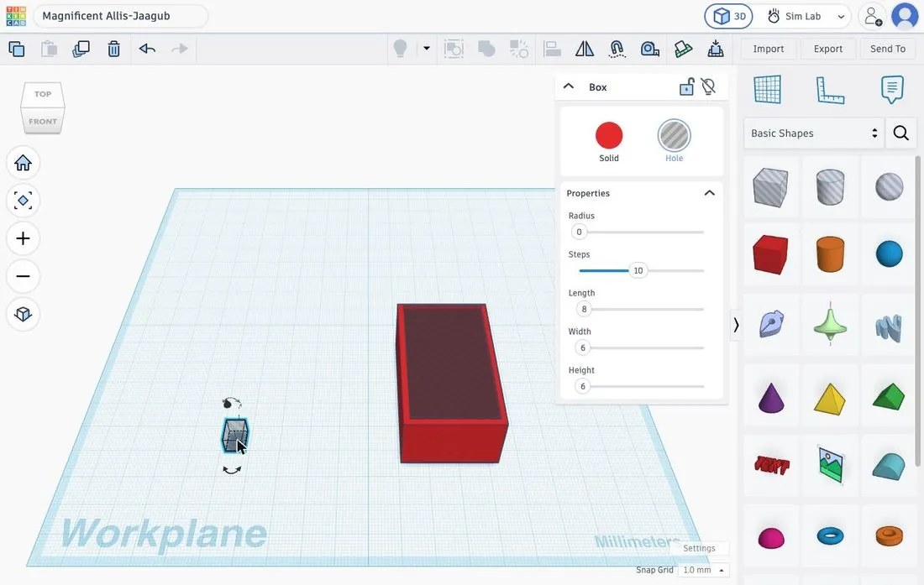924x585 pixels.
Task: Click the Send To button
Action: 888,49
